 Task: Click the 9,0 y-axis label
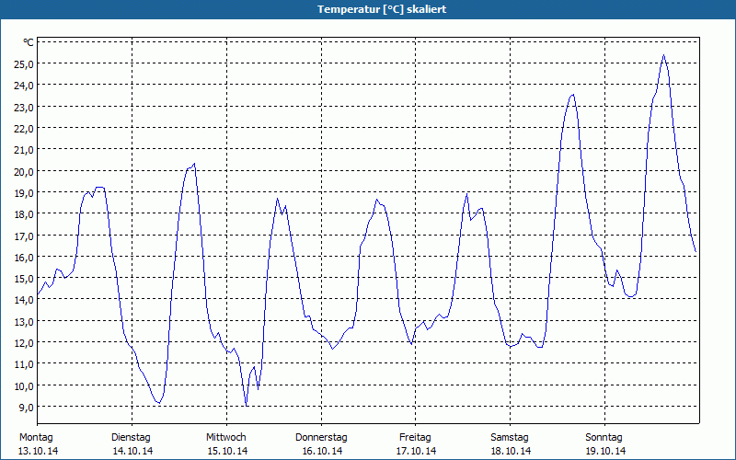tap(26, 408)
